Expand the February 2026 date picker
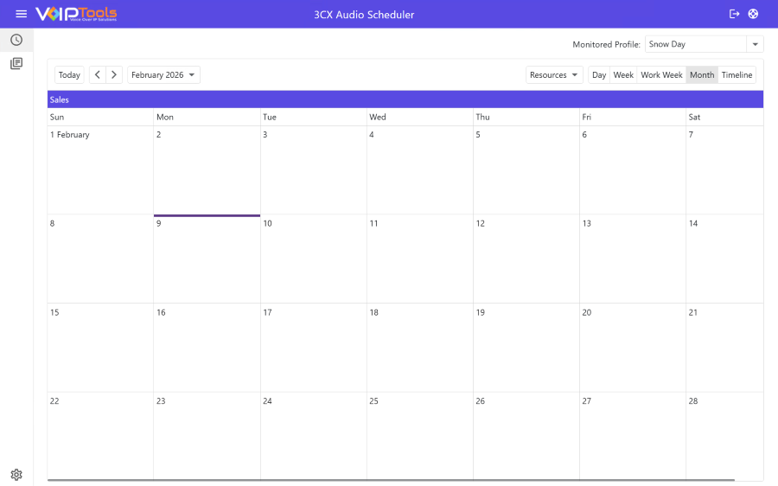 click(x=163, y=75)
